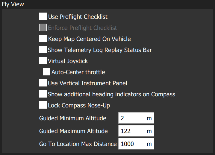Image resolution: width=215 pixels, height=155 pixels.
Task: Click the Auto-Center throttle label text
Action: pos(78,72)
